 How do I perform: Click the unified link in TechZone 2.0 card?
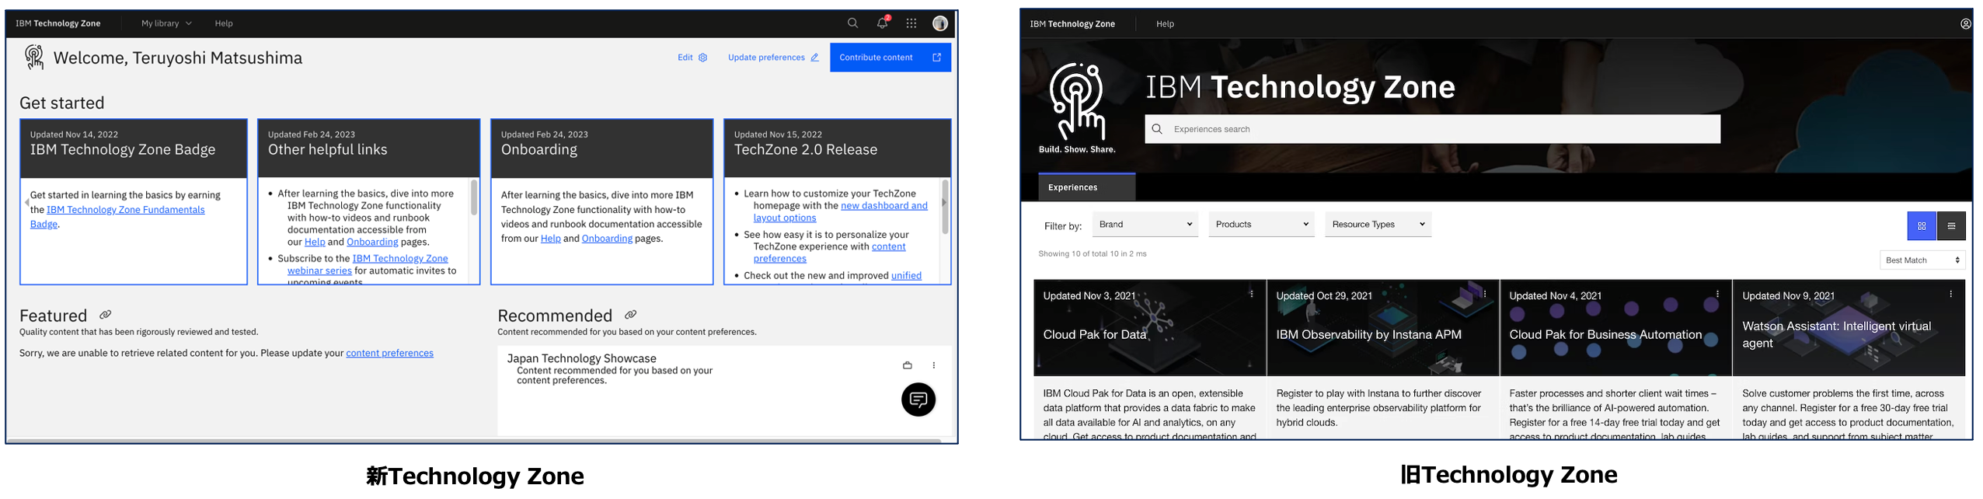tap(906, 276)
